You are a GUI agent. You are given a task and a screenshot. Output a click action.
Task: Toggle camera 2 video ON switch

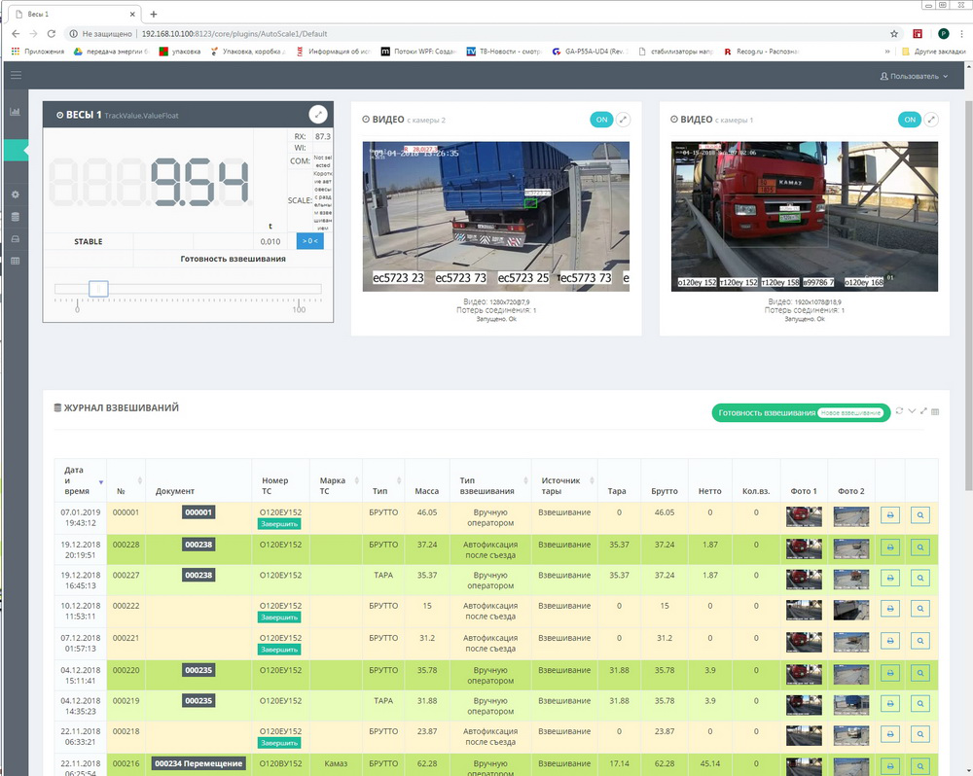[601, 120]
